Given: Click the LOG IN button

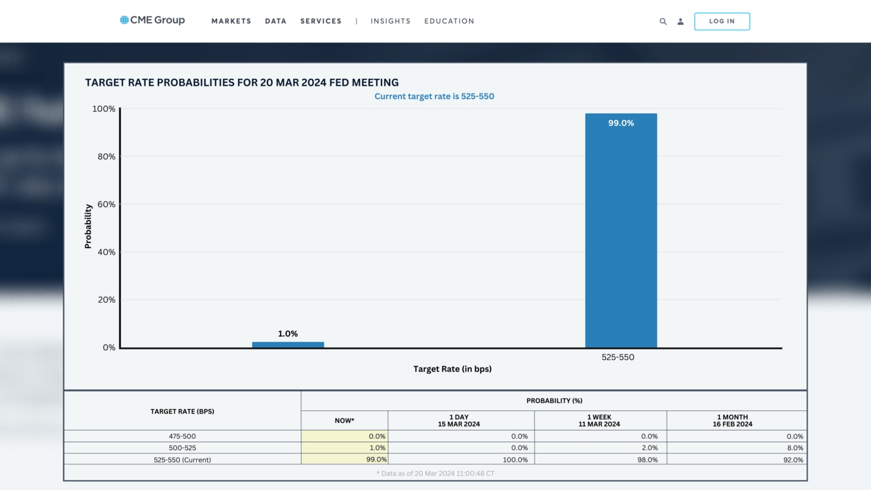Looking at the screenshot, I should click(x=722, y=22).
